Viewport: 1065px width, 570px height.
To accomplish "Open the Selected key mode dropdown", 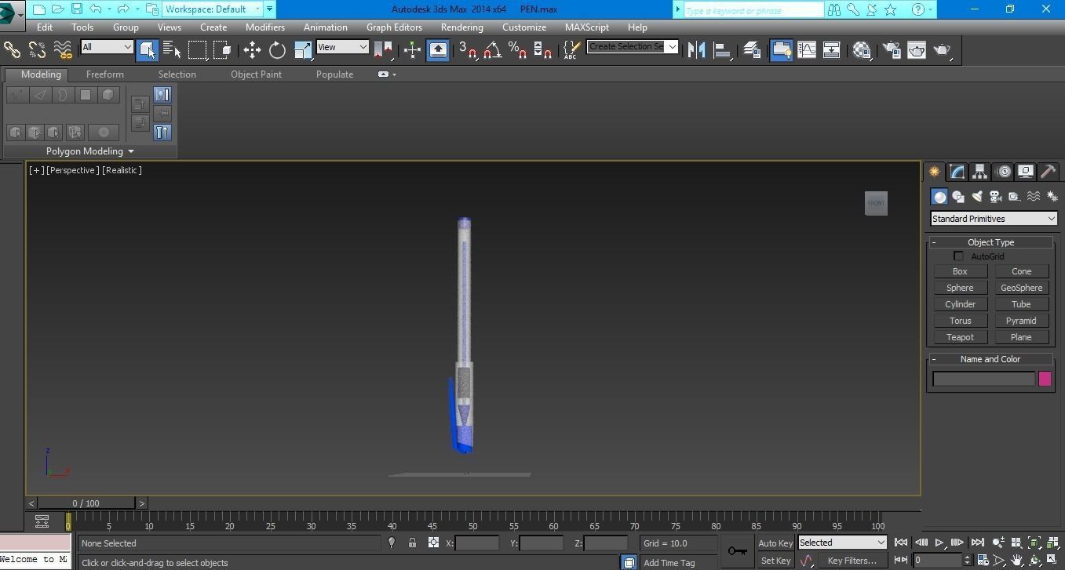I will point(842,543).
